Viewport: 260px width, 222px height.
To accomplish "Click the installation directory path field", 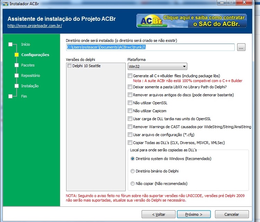I will click(150, 47).
